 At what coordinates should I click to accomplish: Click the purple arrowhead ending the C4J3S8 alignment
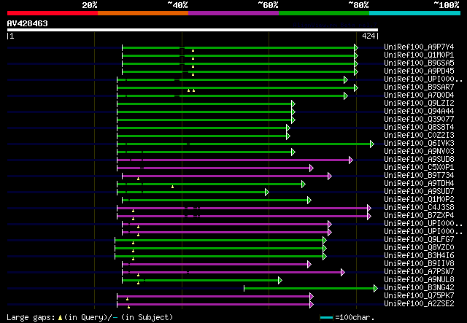coord(369,208)
